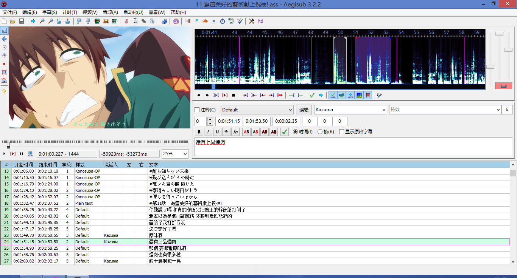Screen dimensions: 517x278
Task: Open the 特效 effect dropdown
Action: click(445, 110)
